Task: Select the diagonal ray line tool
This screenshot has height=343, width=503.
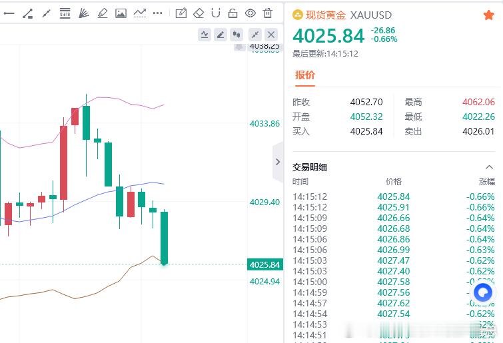Action: click(x=47, y=13)
